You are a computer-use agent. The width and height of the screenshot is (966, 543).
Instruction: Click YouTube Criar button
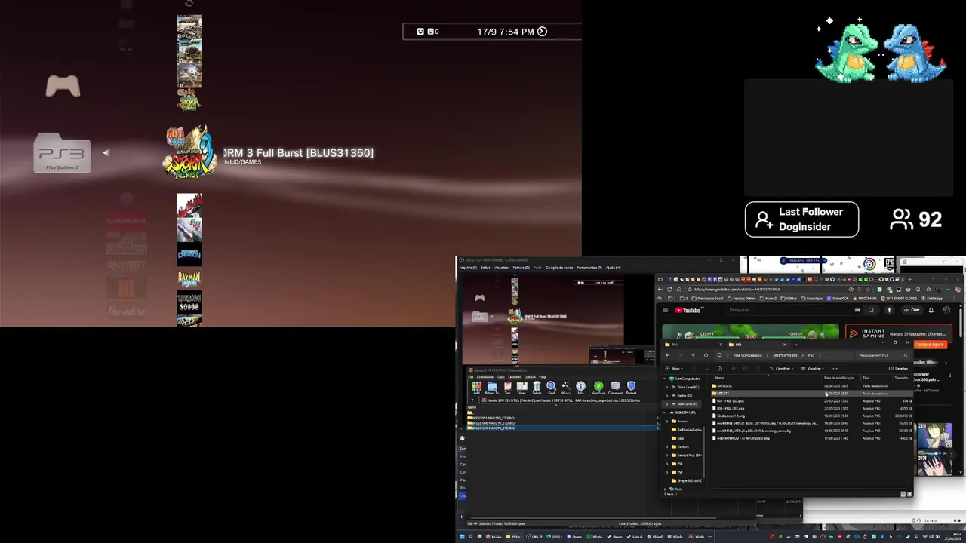pos(912,310)
